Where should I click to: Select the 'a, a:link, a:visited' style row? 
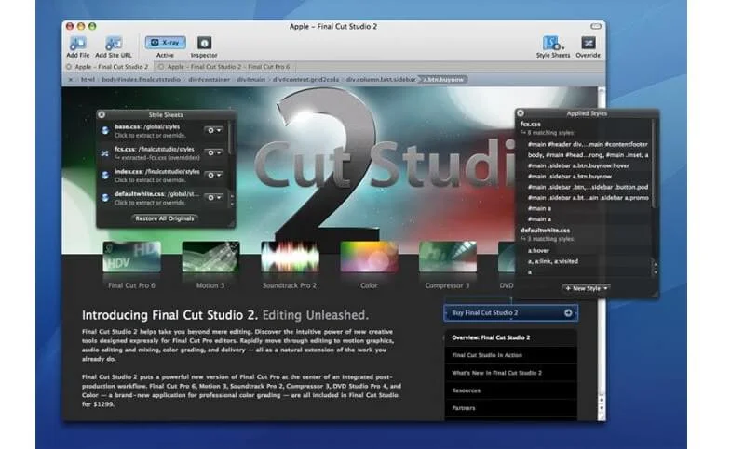click(x=553, y=261)
